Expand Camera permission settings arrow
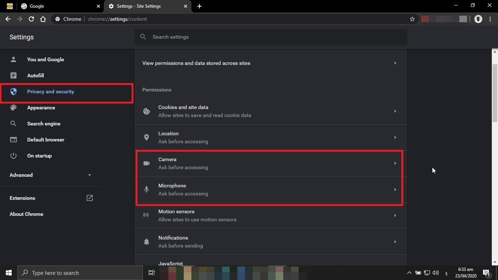Viewport: 498px width, 280px height. coord(395,163)
